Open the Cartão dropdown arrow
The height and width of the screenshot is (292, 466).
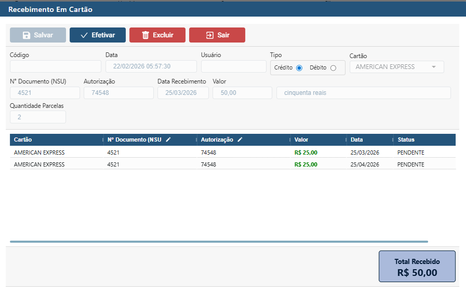coord(433,67)
